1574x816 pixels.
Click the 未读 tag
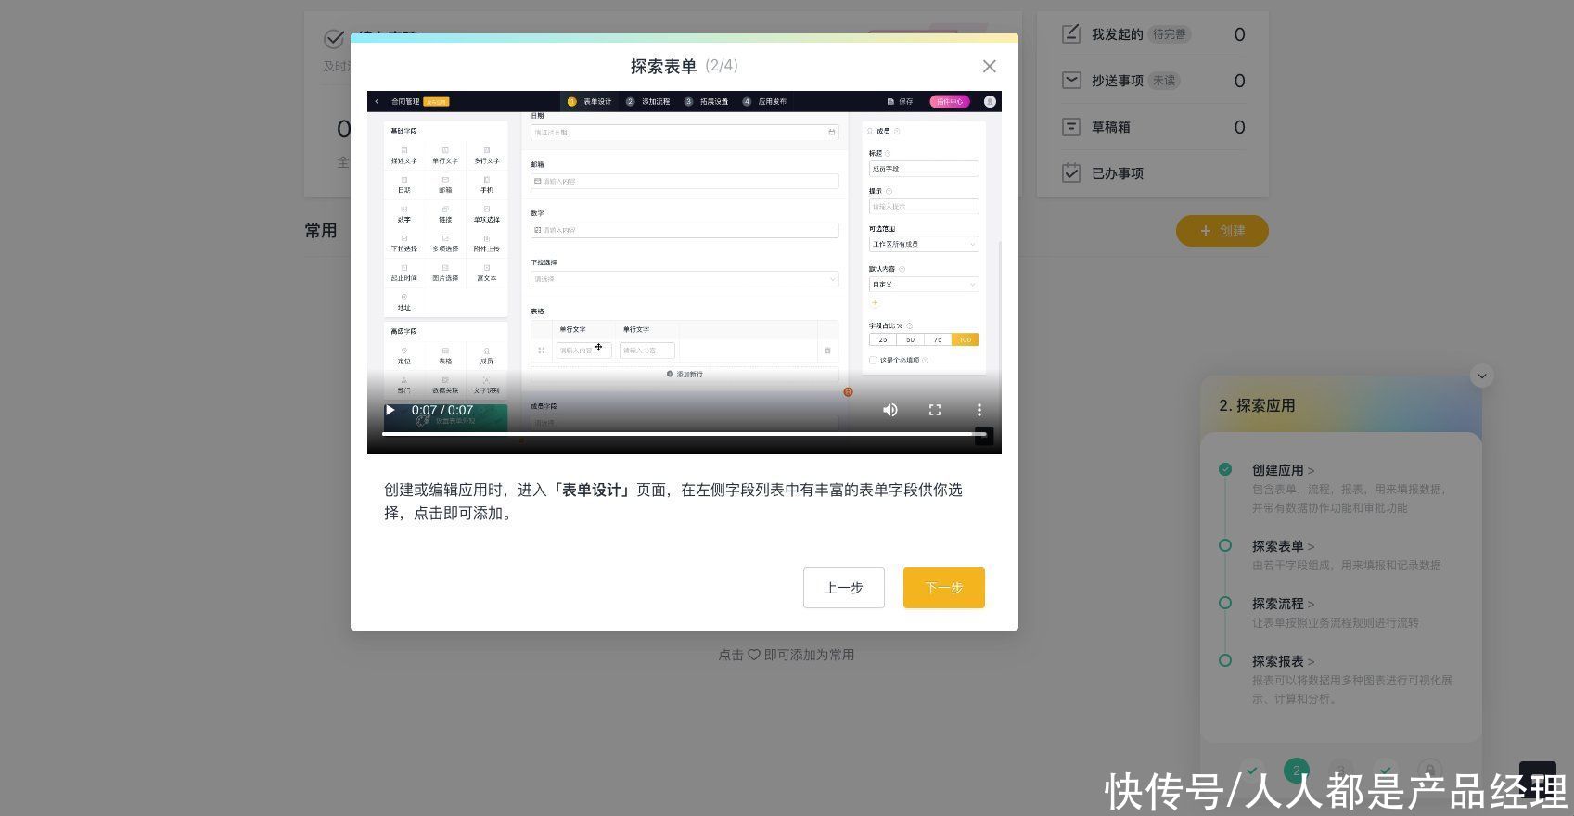click(1164, 81)
